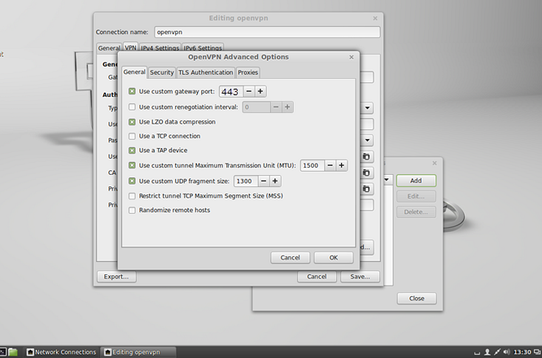
Task: Open the Password options dropdown arrow
Action: click(368, 140)
